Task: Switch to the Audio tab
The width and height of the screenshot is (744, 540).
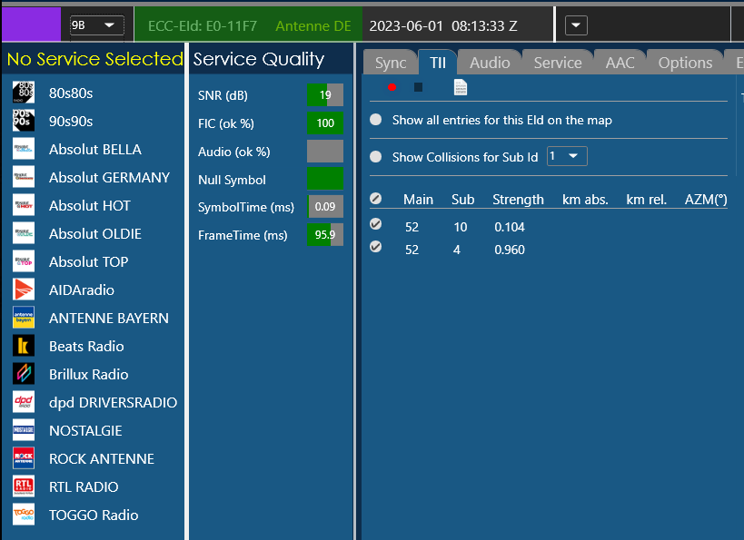Action: tap(490, 63)
